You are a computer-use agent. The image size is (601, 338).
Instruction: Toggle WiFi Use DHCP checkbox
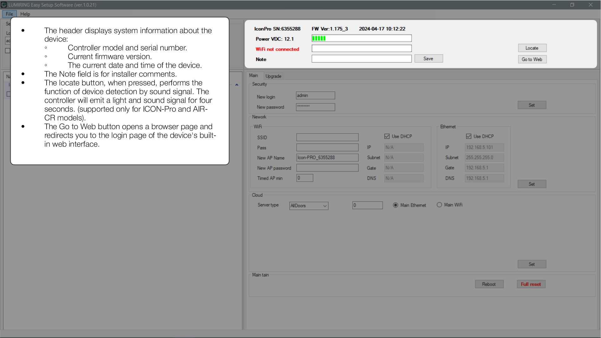tap(387, 136)
